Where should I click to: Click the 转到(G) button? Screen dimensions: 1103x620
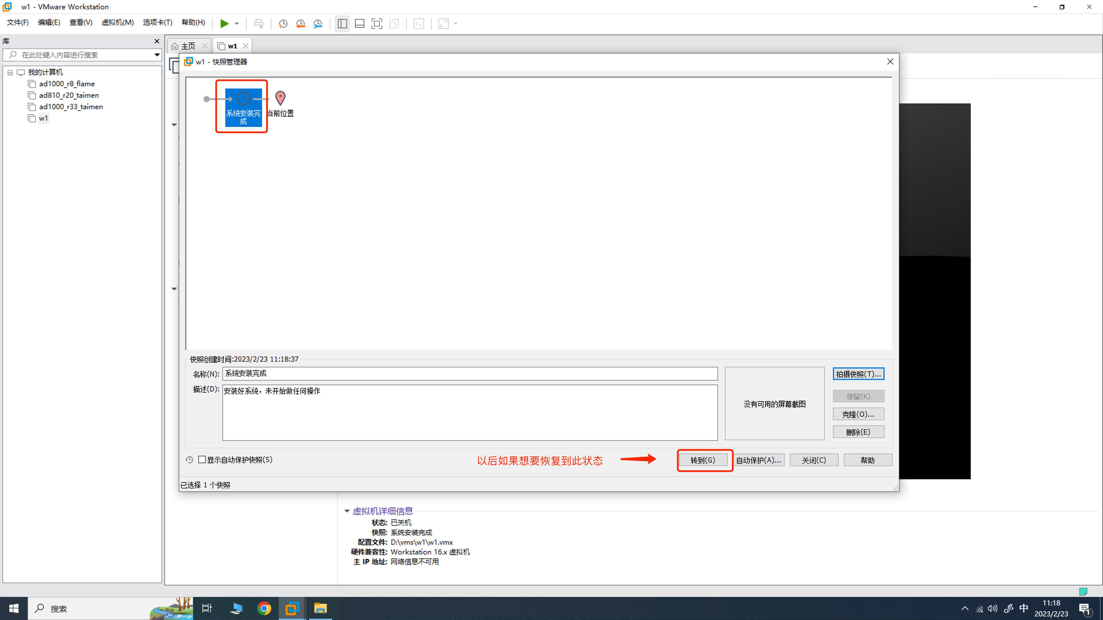(x=703, y=460)
